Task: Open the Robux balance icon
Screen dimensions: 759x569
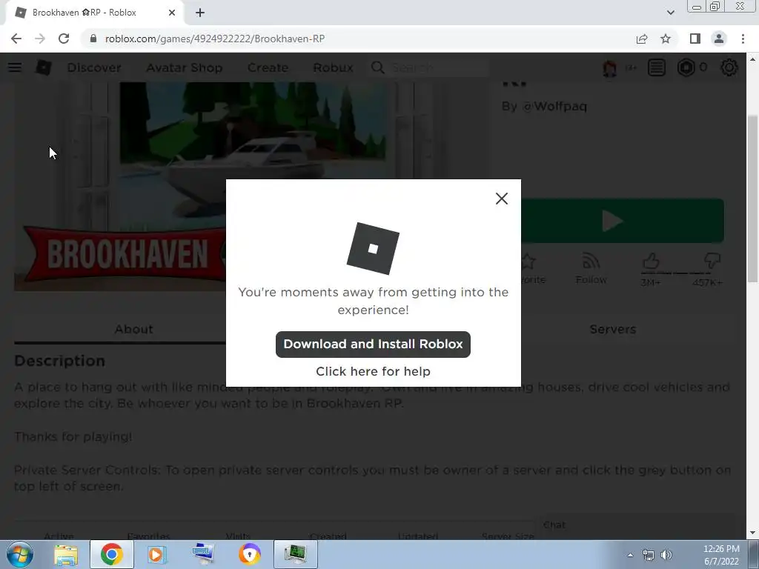Action: coord(686,67)
